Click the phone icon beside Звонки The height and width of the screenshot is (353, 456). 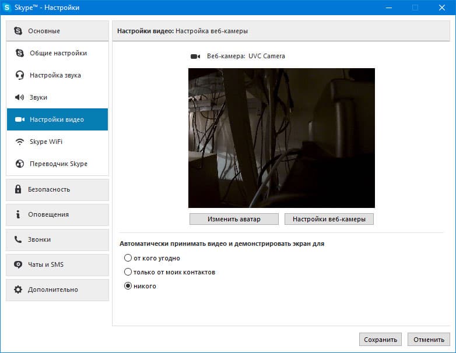pyautogui.click(x=18, y=239)
